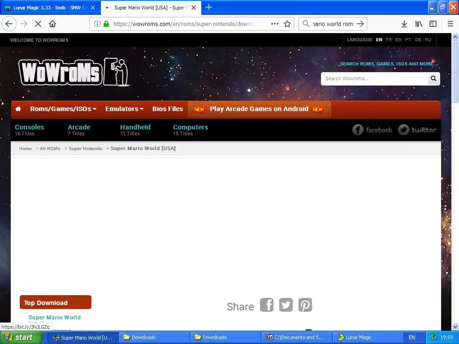Open the Wowroms Twitter page link
This screenshot has height=344, width=459.
pyautogui.click(x=417, y=130)
